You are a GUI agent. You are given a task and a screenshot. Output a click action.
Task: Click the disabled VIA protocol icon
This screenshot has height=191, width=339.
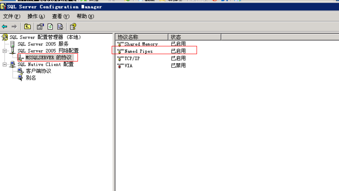tap(120, 65)
